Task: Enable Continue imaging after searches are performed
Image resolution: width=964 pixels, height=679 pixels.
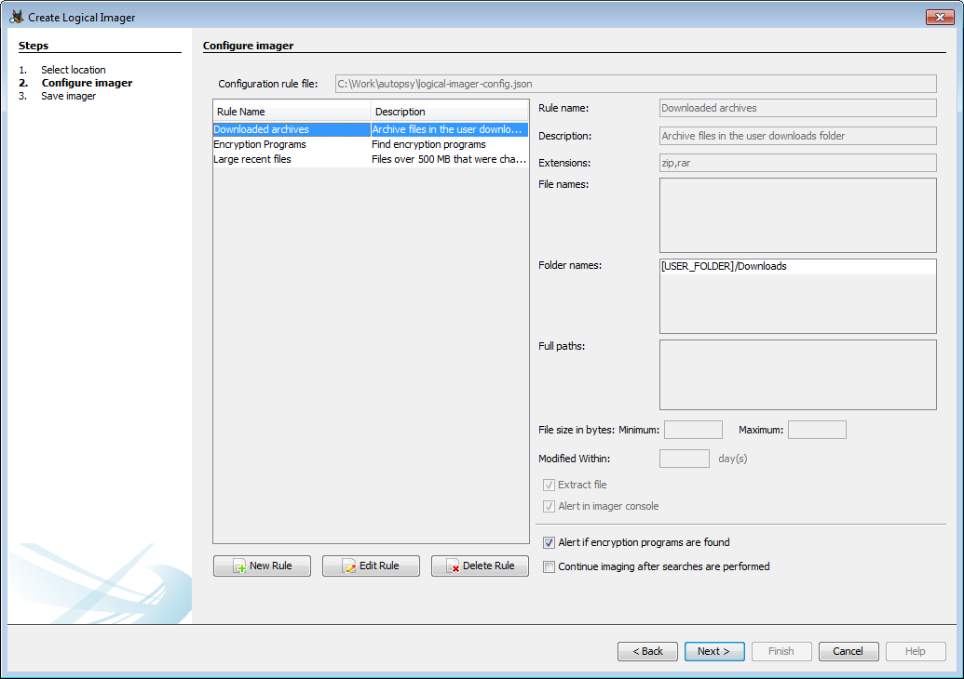Action: 549,566
